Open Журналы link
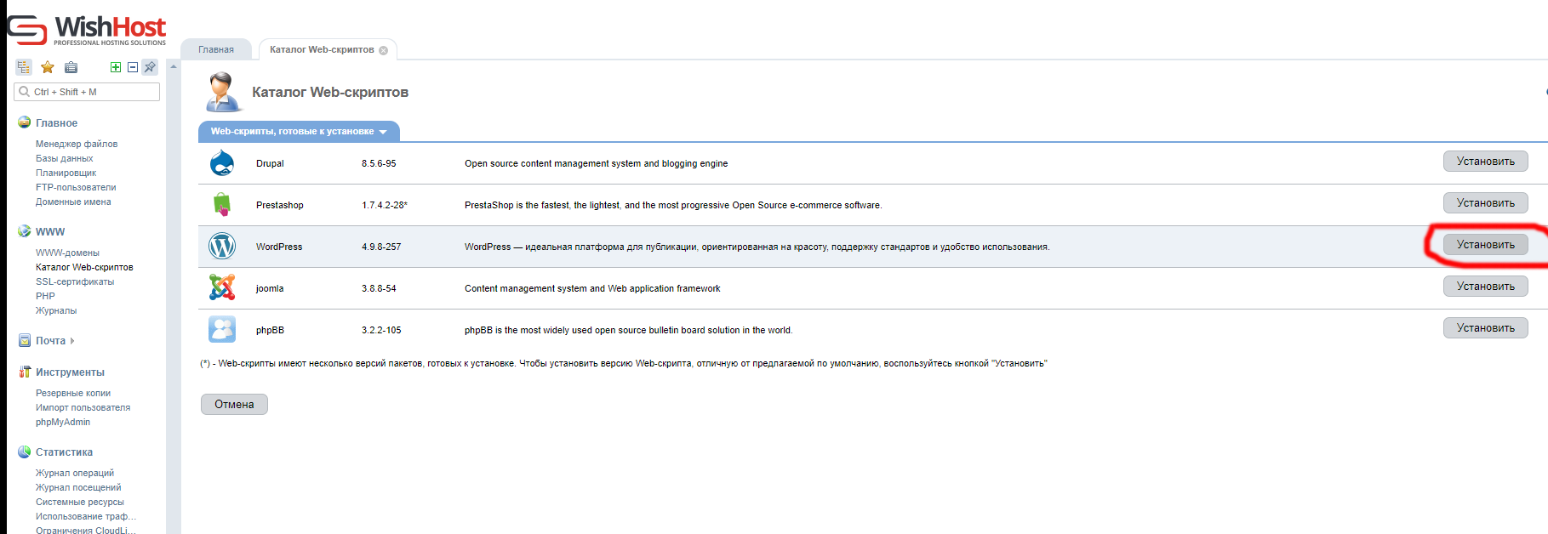 [x=56, y=310]
